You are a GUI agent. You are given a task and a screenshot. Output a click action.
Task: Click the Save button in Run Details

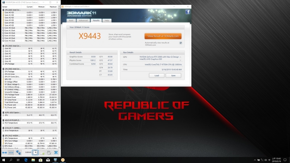coord(173,76)
